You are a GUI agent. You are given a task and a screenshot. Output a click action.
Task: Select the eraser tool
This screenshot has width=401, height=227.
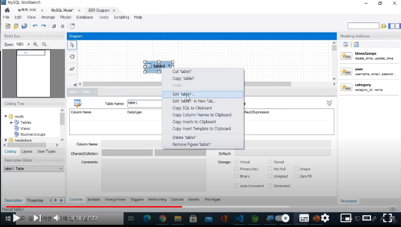[x=72, y=69]
